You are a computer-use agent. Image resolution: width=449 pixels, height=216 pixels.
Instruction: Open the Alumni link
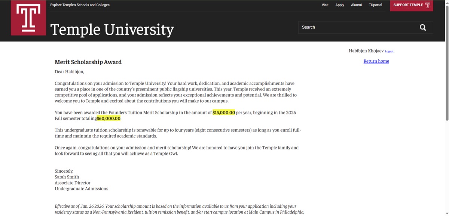pyautogui.click(x=356, y=5)
